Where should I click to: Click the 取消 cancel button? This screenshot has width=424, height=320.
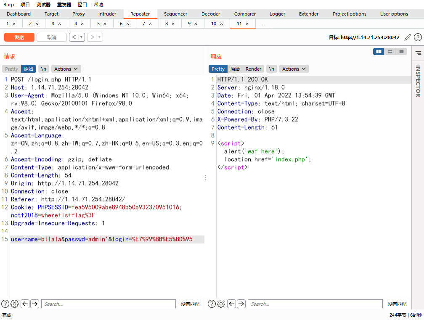tap(52, 37)
